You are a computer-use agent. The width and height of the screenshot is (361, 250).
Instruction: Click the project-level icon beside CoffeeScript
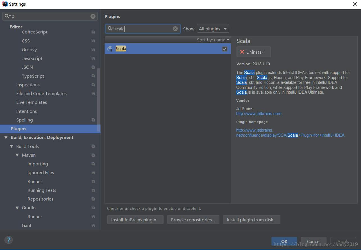(93, 32)
